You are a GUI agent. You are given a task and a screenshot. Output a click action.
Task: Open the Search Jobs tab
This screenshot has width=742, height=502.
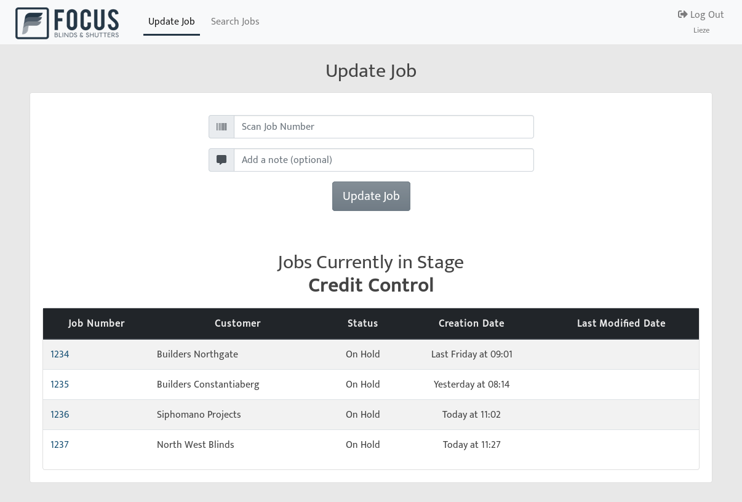click(235, 22)
